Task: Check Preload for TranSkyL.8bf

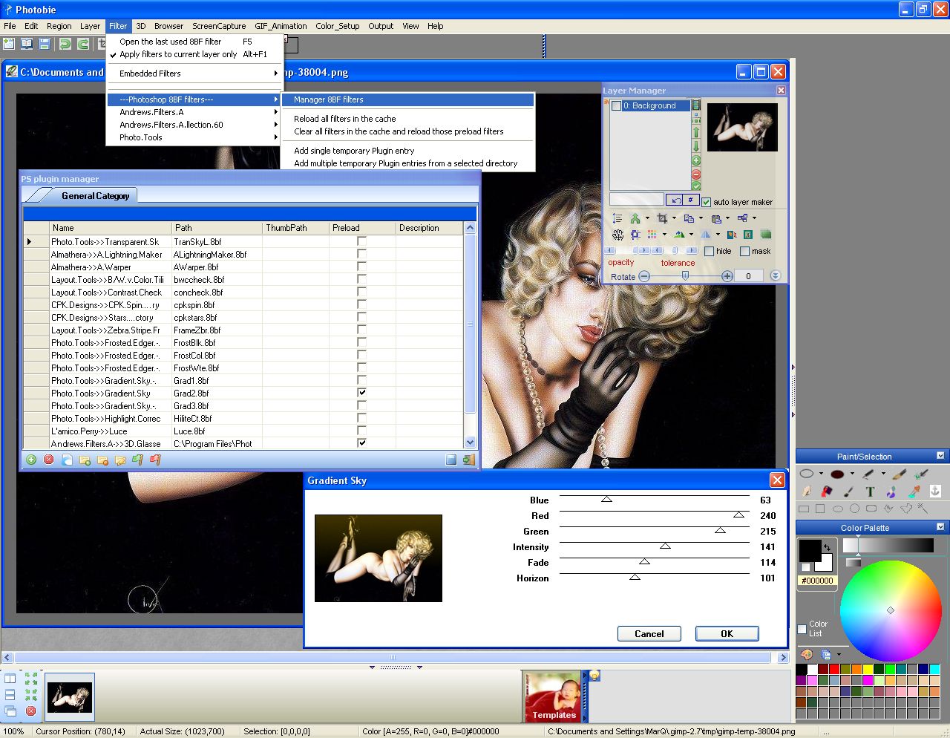Action: [x=361, y=241]
